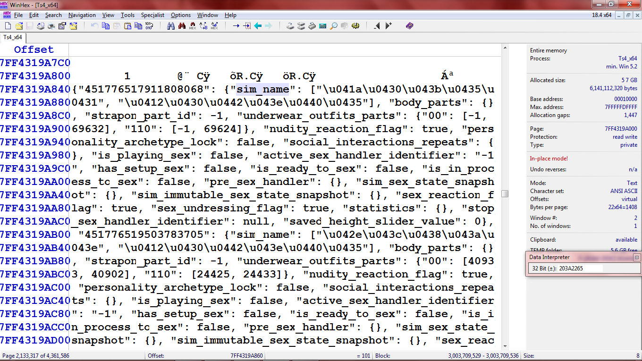Click the black previous-position triangle icon
The width and height of the screenshot is (642, 361).
(x=377, y=26)
